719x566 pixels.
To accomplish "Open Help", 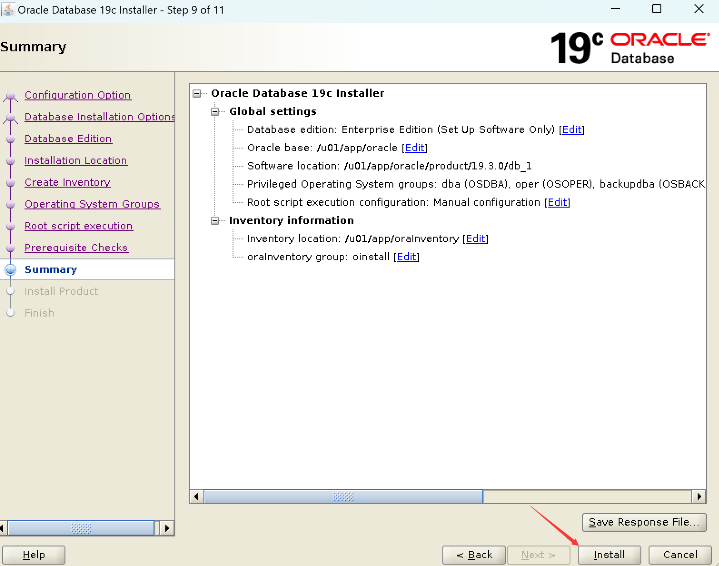I will 34,555.
